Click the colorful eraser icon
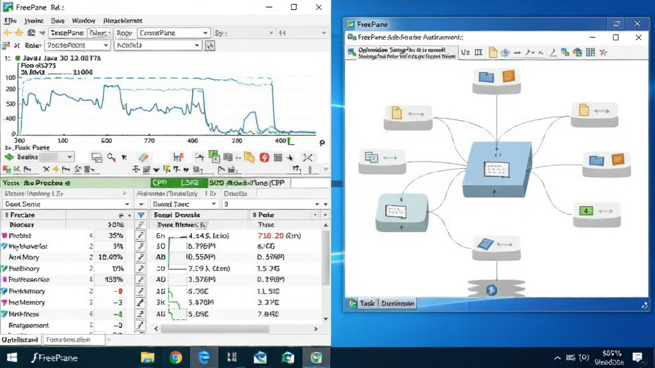655x368 pixels. (x=143, y=157)
